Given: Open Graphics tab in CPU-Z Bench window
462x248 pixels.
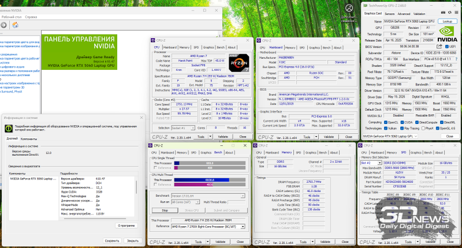Looking at the screenshot, I should (206, 153).
